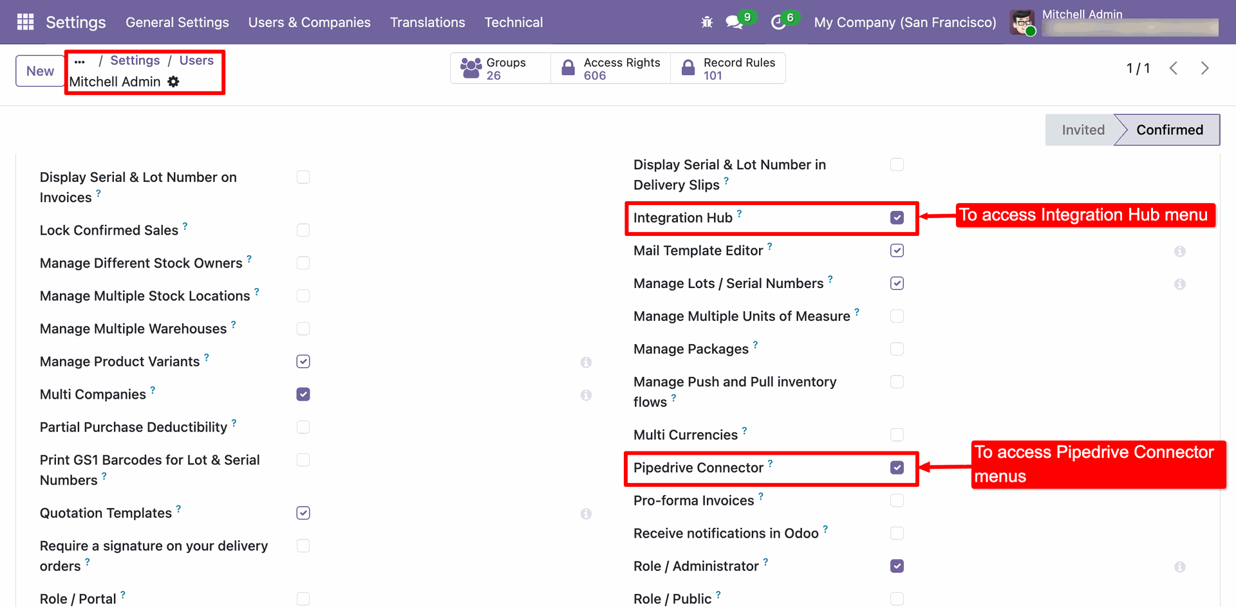
Task: Click help mark next to Pro-forma Invoices
Action: click(x=760, y=496)
